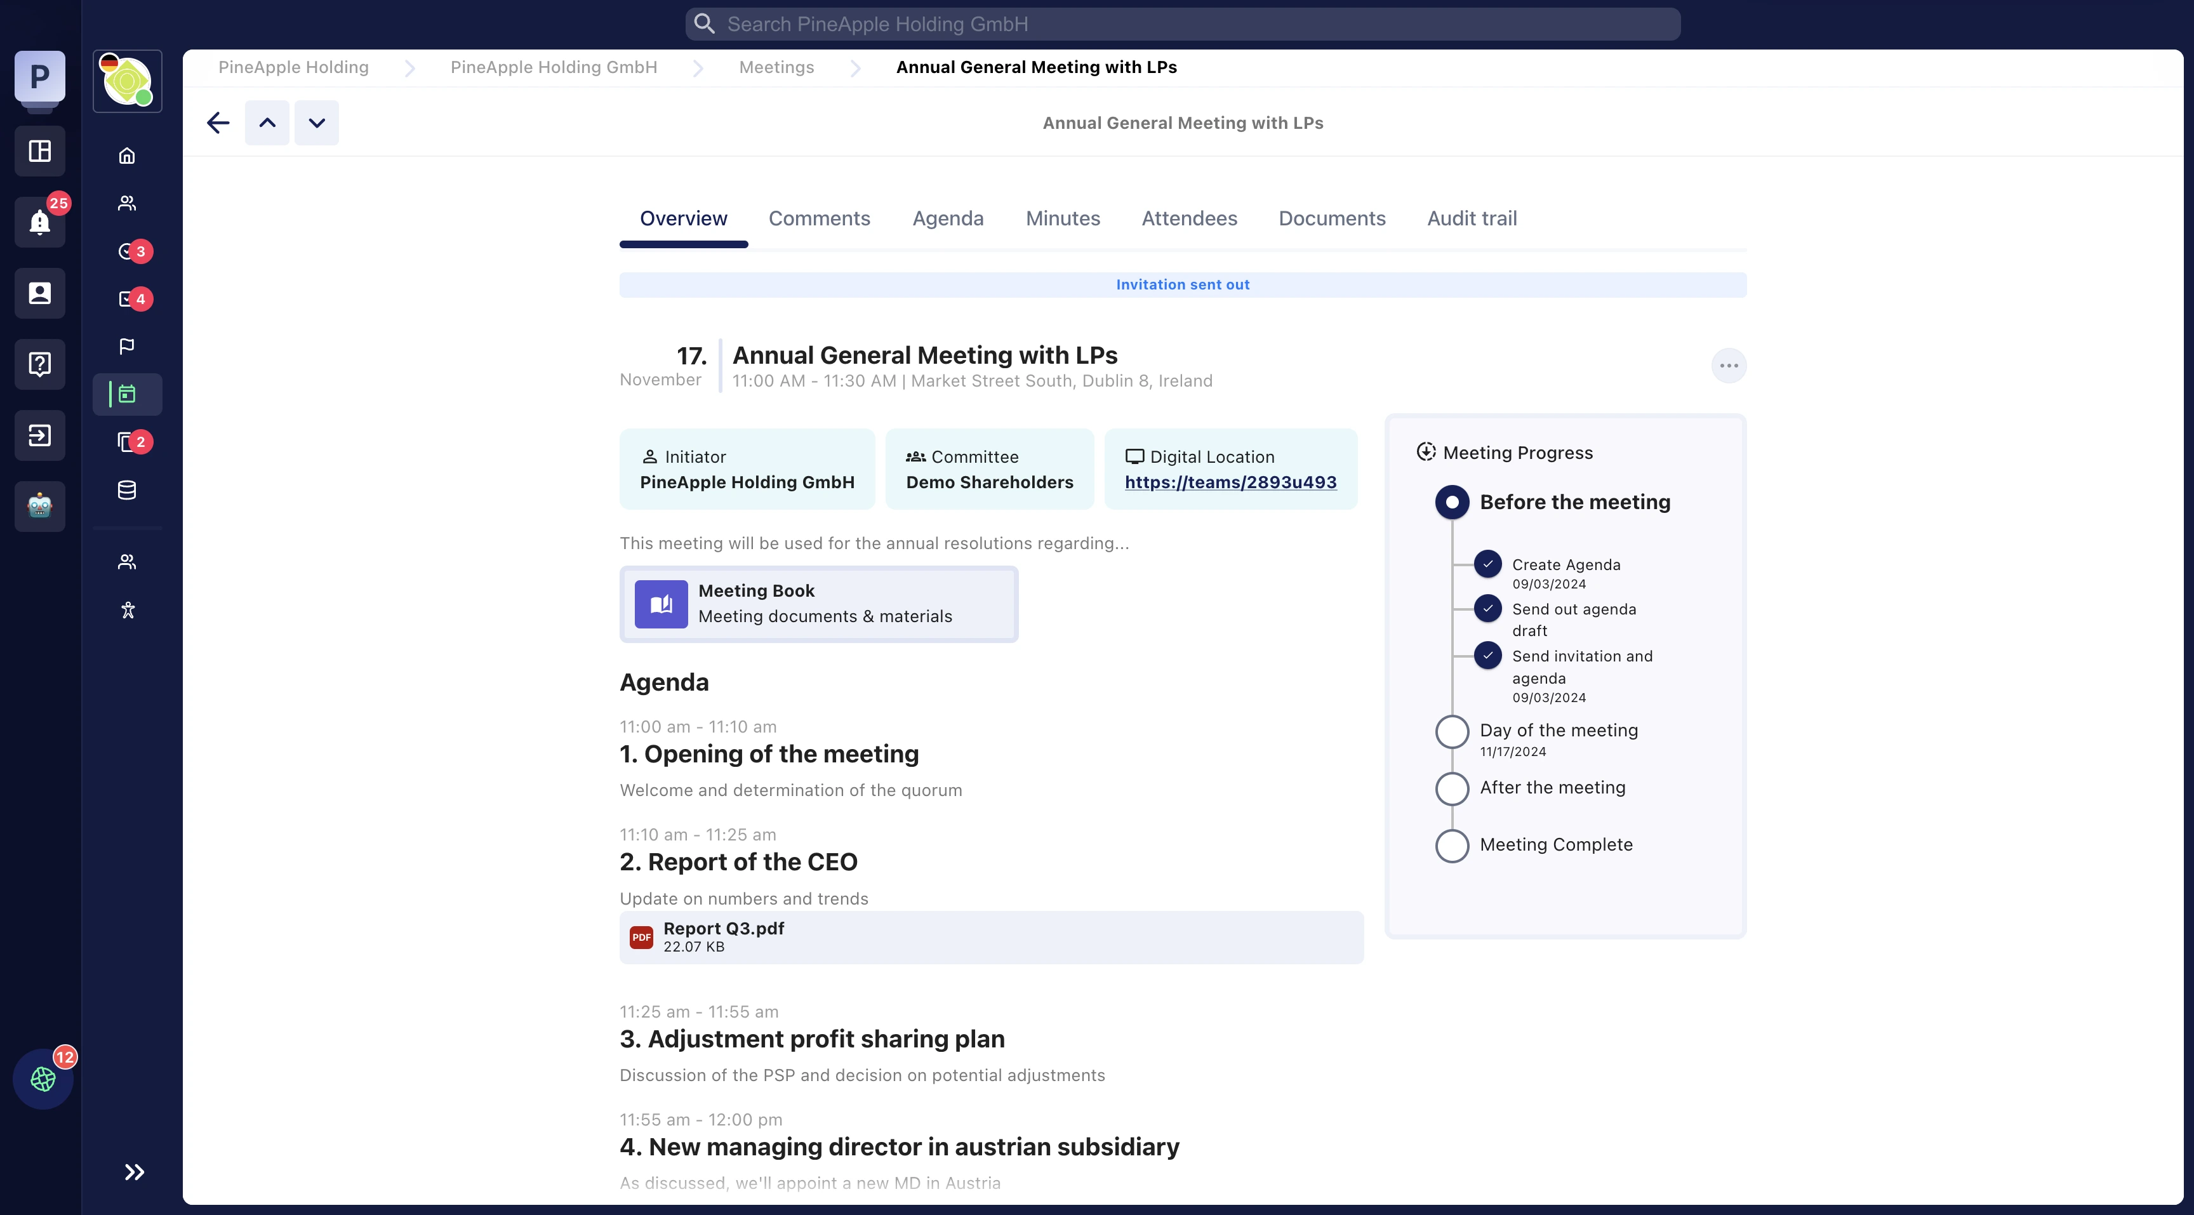Open the dashboard layout icon in left rail
This screenshot has height=1215, width=2194.
coord(40,150)
